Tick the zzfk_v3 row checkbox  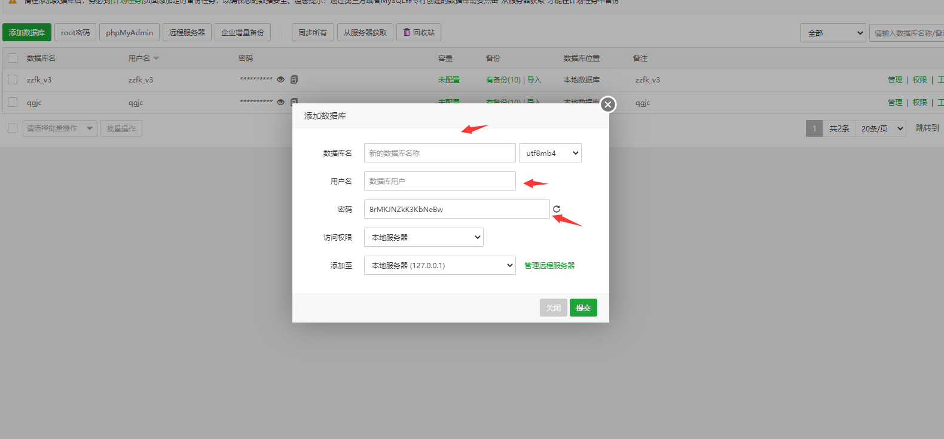(13, 79)
